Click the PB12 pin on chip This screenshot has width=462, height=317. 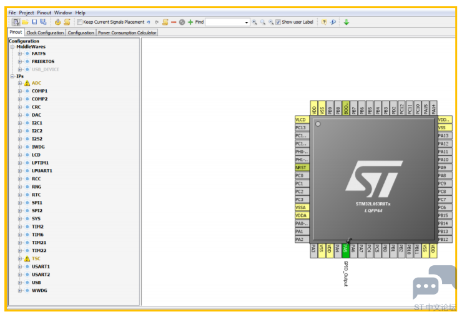pos(445,240)
